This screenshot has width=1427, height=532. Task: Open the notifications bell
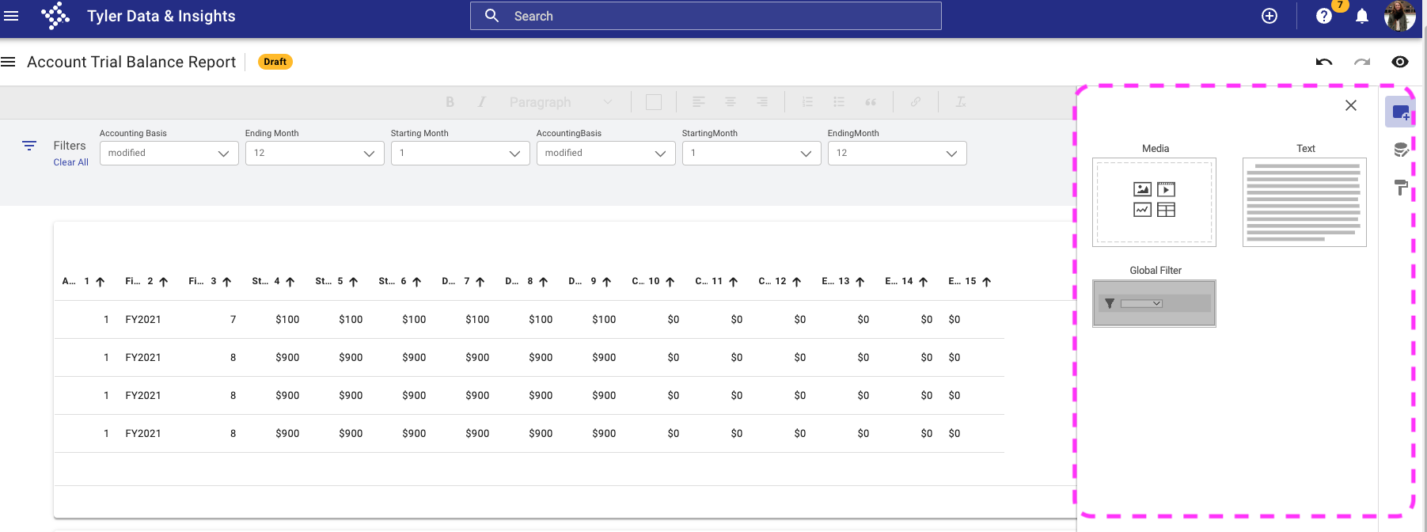(x=1362, y=16)
